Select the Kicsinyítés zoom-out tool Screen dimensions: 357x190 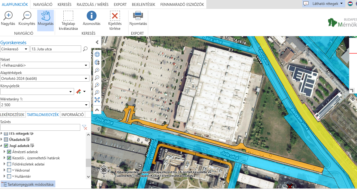point(27,18)
